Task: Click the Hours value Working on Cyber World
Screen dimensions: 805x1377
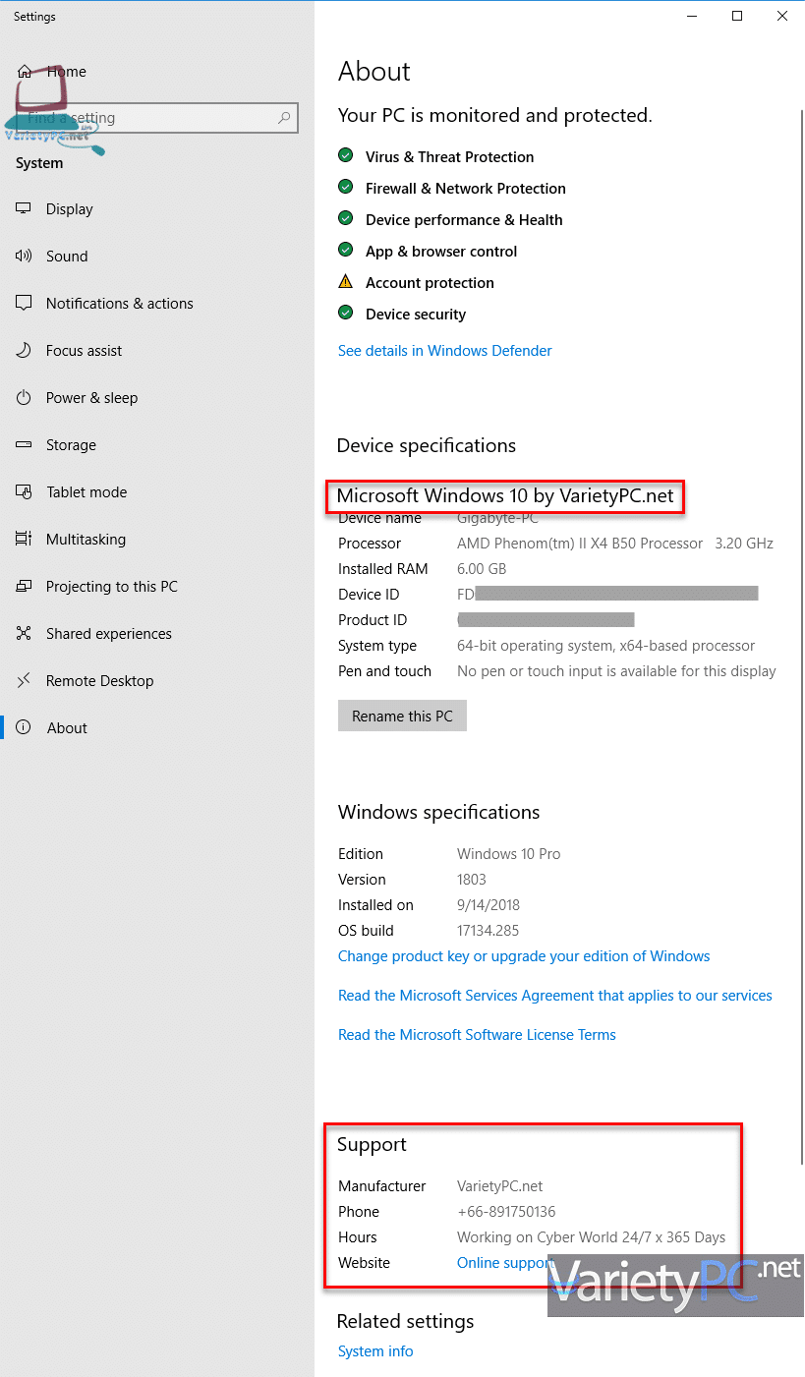Action: click(x=591, y=1237)
